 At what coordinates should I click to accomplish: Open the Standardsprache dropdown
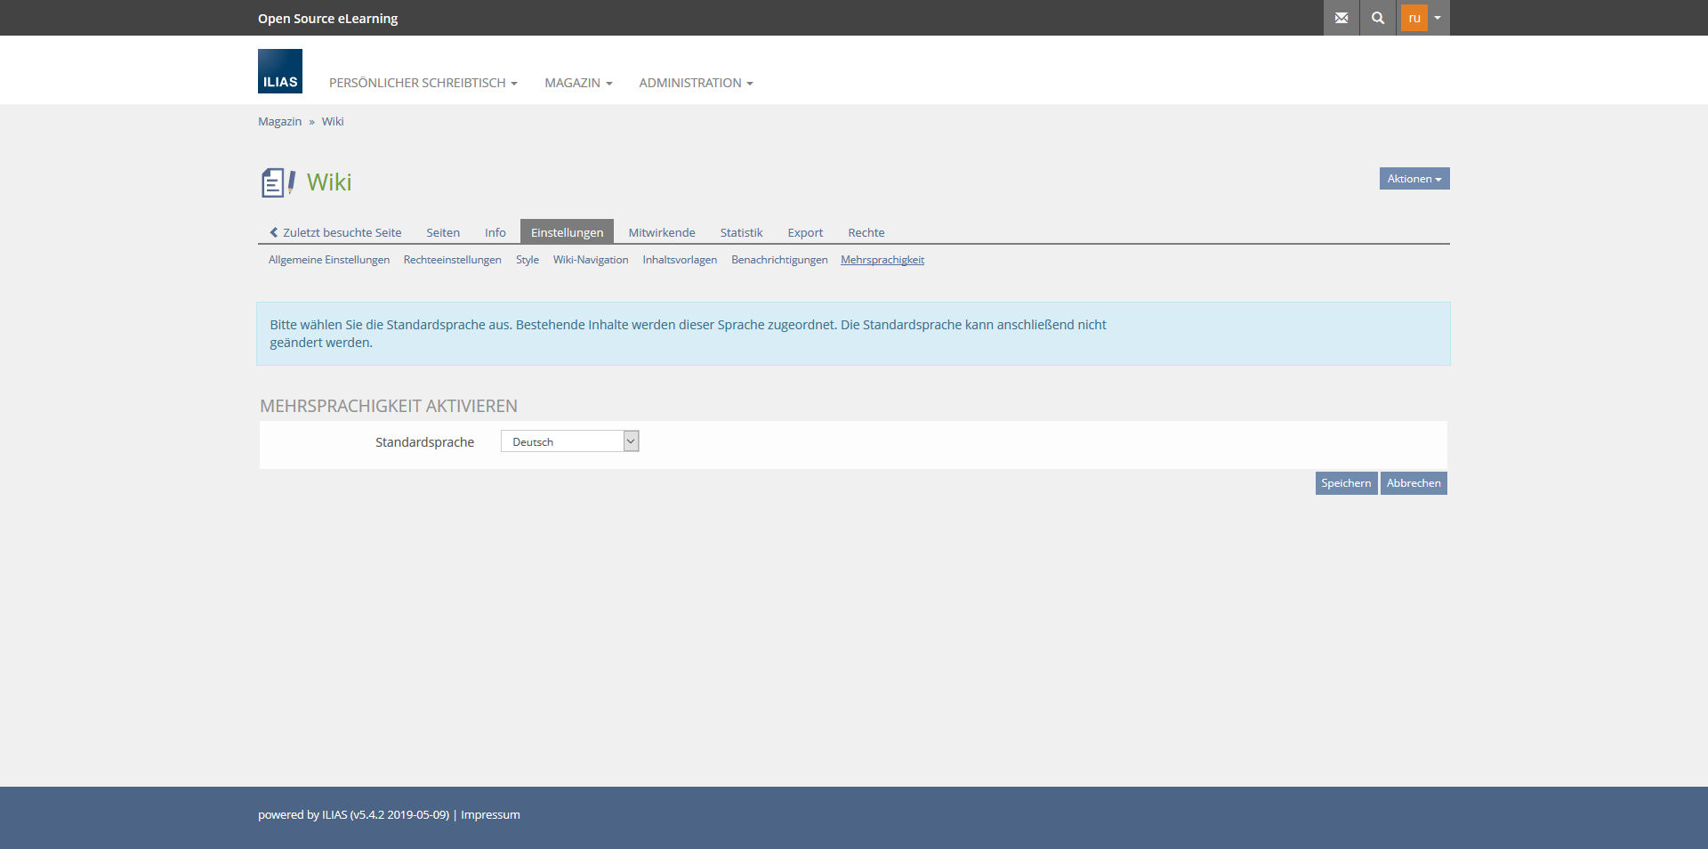pyautogui.click(x=569, y=441)
